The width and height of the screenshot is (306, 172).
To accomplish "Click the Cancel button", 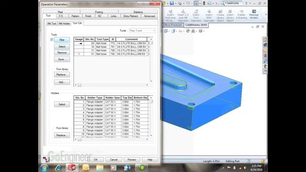I will coord(114,160).
